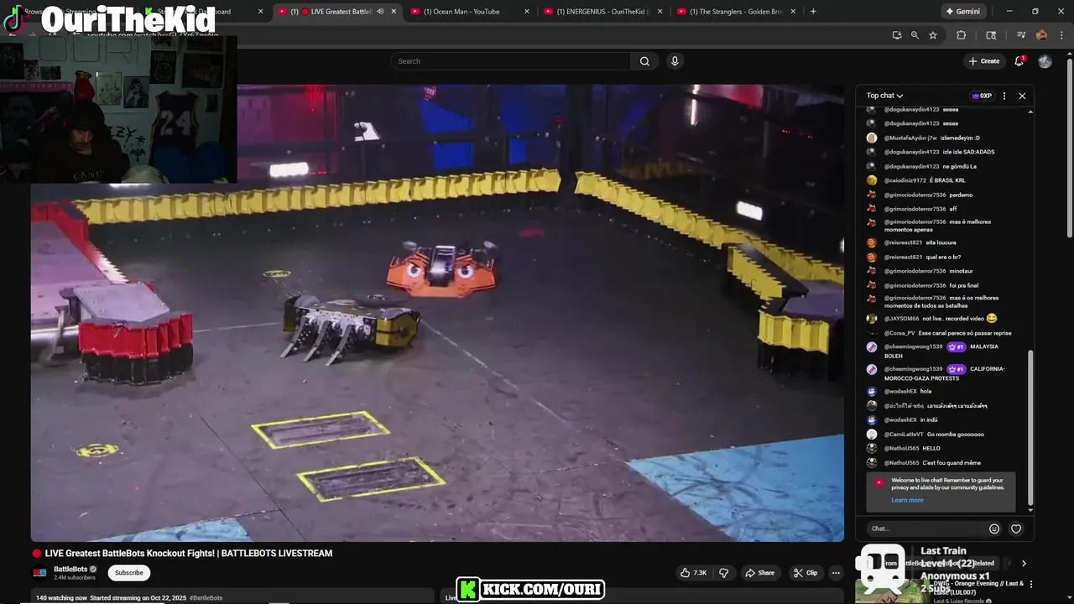The image size is (1074, 604).
Task: Click the Create button
Action: [x=983, y=61]
